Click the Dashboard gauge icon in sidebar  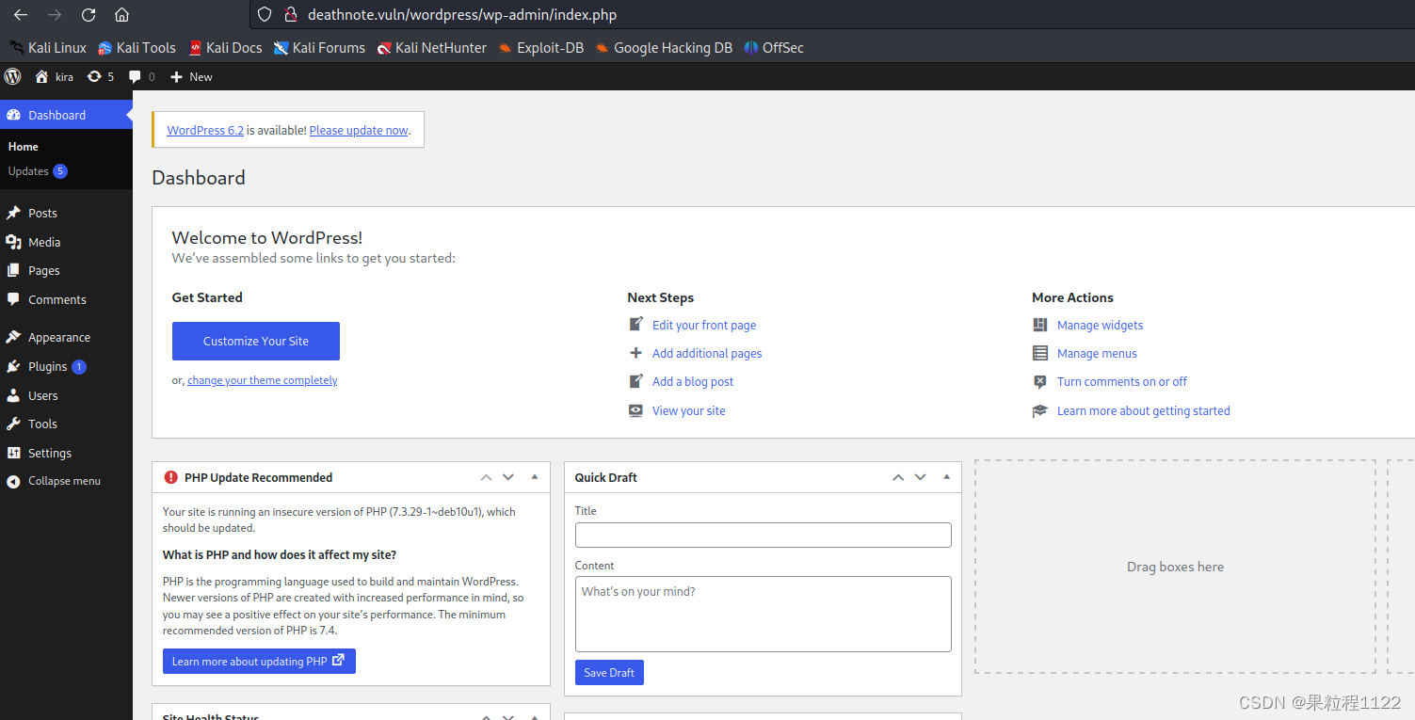13,115
